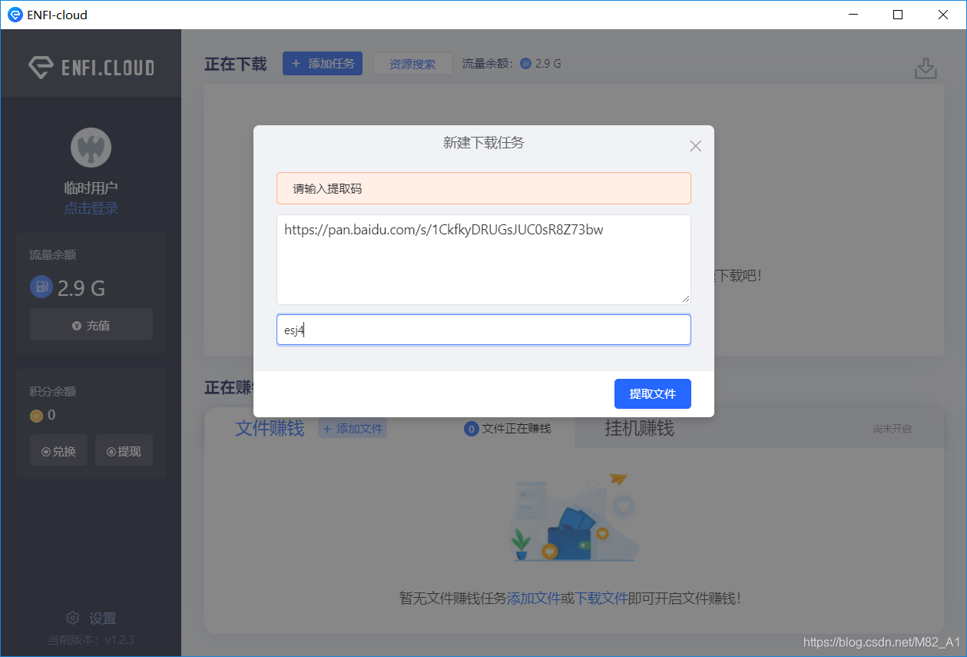The height and width of the screenshot is (657, 967).
Task: Focus the extraction code field containing esj4
Action: click(x=484, y=330)
